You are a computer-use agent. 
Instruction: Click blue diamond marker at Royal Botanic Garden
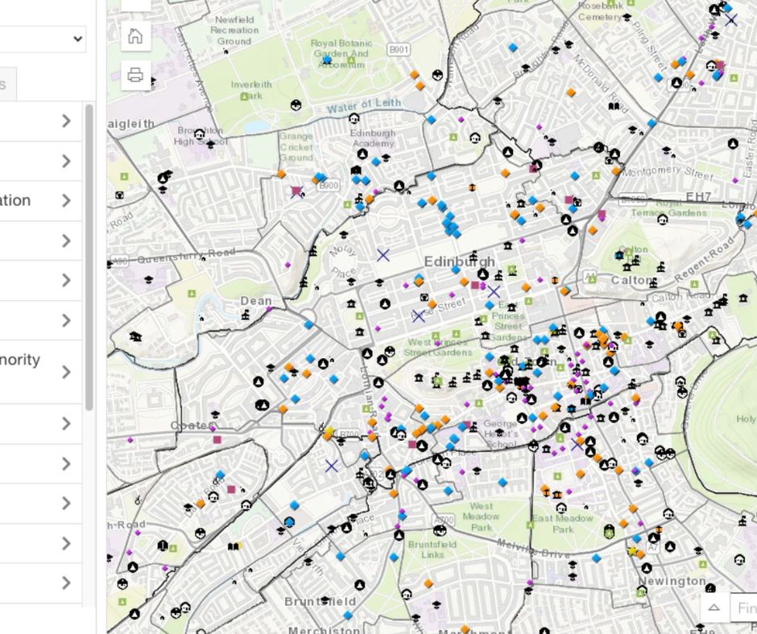(327, 60)
